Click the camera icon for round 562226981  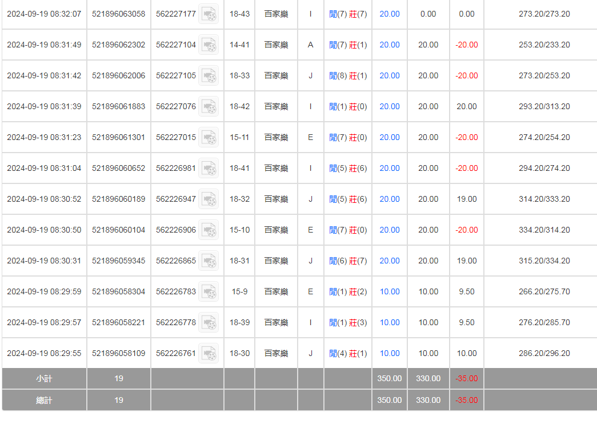(x=209, y=168)
